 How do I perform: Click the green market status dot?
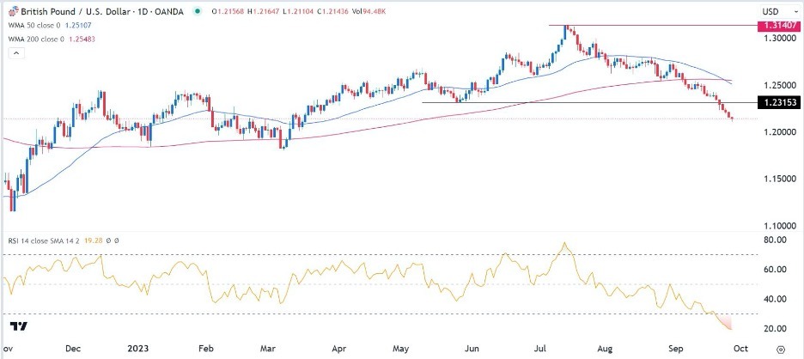pos(198,11)
